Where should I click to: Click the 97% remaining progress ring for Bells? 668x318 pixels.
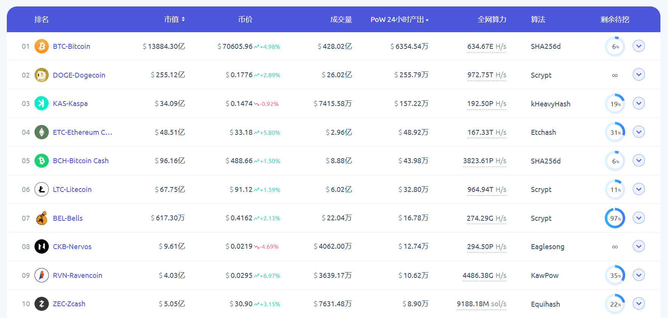(615, 218)
